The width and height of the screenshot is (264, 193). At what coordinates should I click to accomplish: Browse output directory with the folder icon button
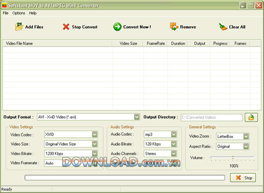(x=251, y=117)
